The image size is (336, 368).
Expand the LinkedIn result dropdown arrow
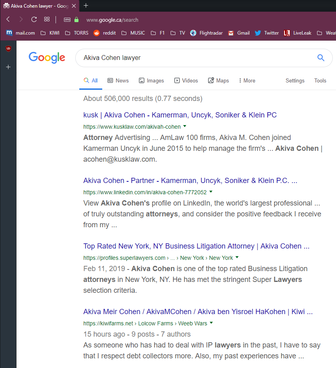(211, 192)
